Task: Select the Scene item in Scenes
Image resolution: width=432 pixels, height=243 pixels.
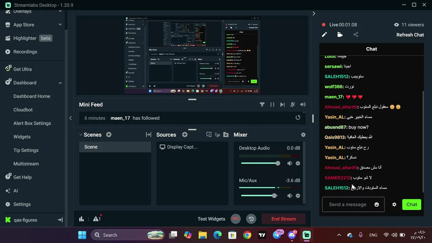Action: pyautogui.click(x=115, y=147)
